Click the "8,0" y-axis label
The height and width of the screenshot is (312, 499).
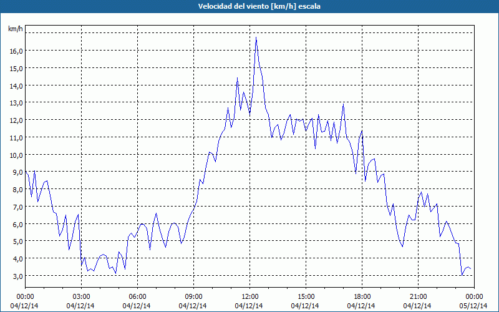(x=17, y=190)
